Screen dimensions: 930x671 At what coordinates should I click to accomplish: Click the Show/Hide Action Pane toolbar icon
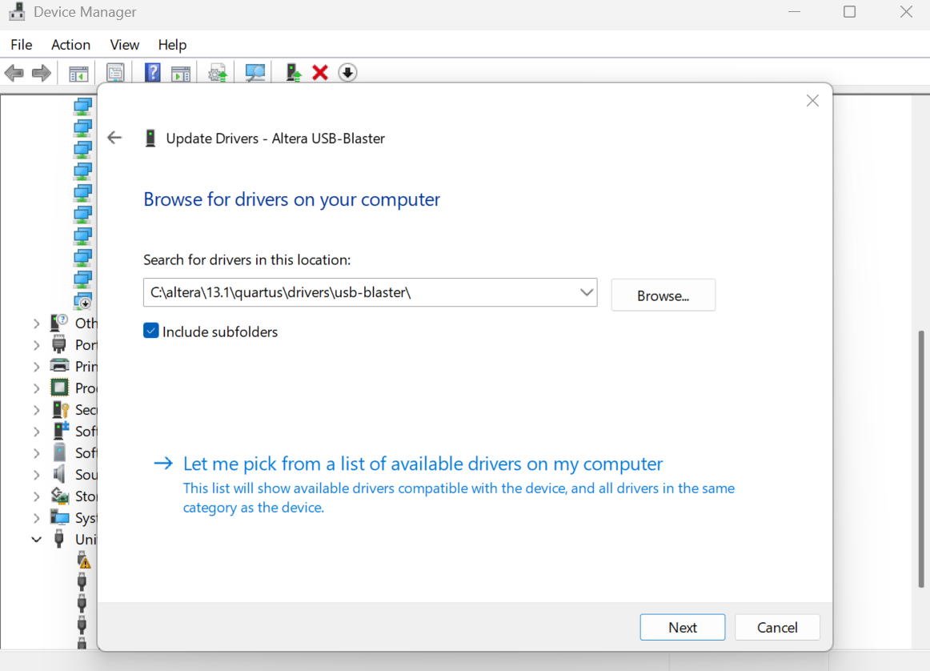182,73
